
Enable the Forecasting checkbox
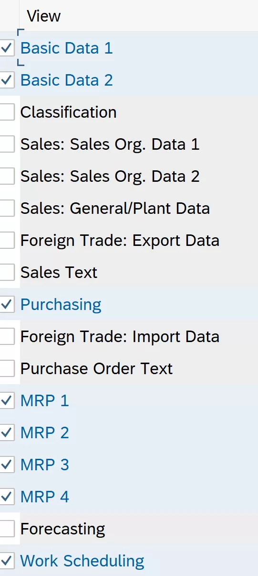(x=7, y=529)
